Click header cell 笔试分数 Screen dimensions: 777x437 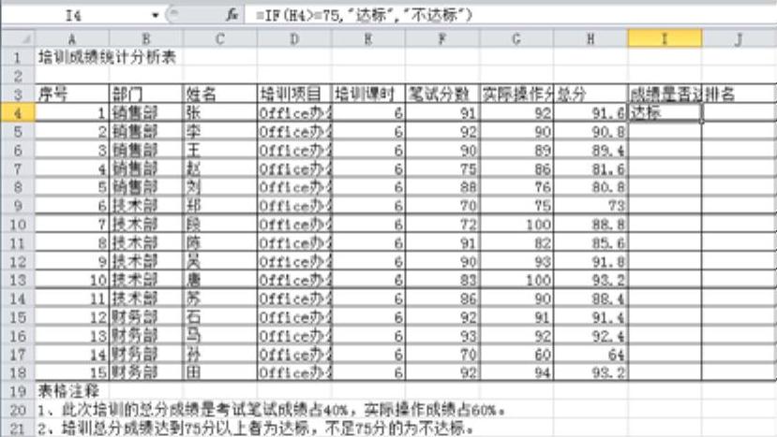click(x=442, y=94)
